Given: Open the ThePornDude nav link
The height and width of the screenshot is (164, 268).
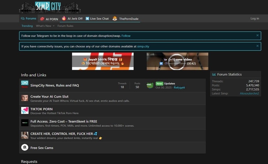Looking at the screenshot, I should coord(129,19).
